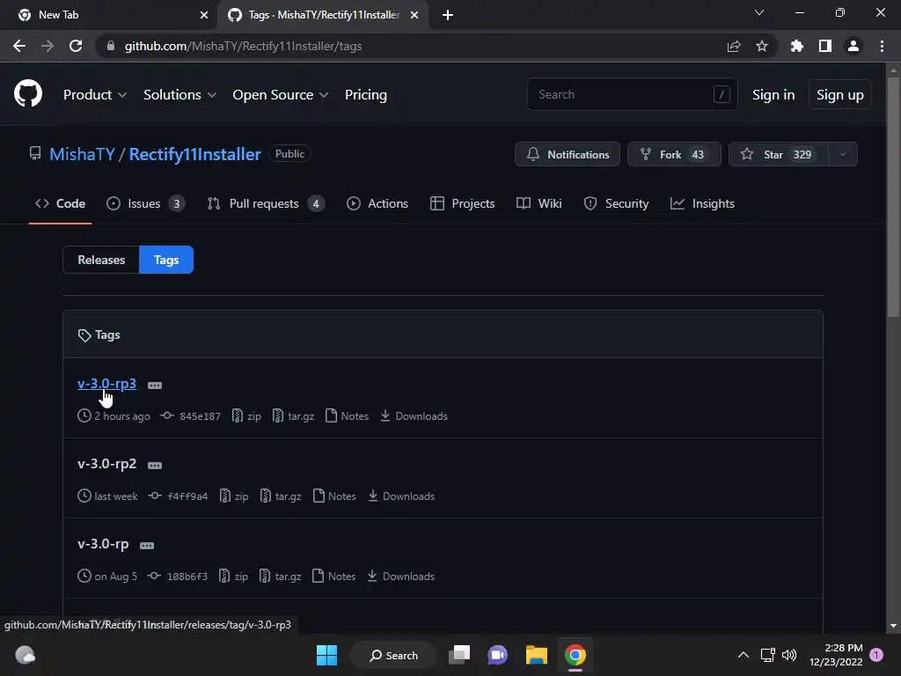The image size is (901, 676).
Task: Open the v-3.0-rp3 tag link
Action: [106, 384]
